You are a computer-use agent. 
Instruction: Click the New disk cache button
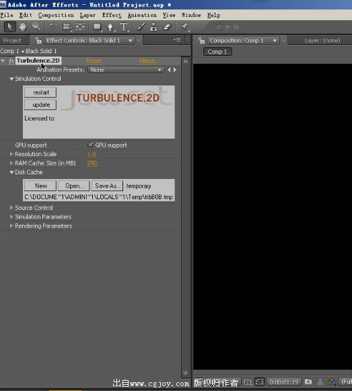(x=40, y=186)
